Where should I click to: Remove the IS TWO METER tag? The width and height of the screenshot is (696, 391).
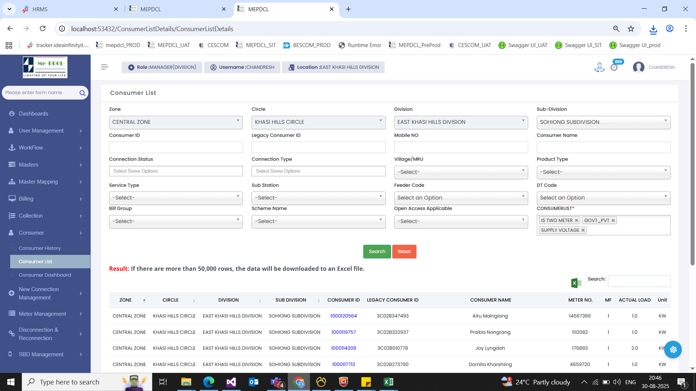[x=576, y=220]
